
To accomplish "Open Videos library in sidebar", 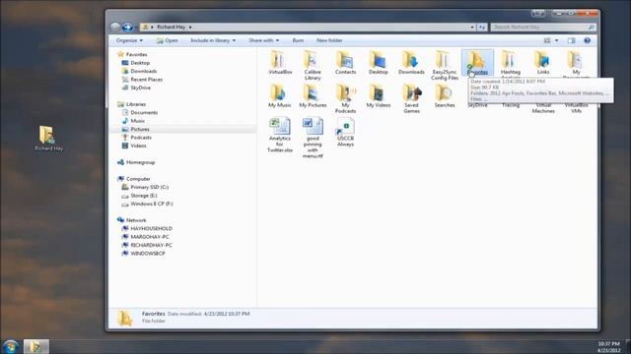I will coord(134,146).
